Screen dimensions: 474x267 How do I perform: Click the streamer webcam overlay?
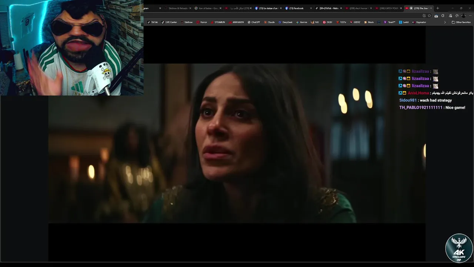[71, 47]
